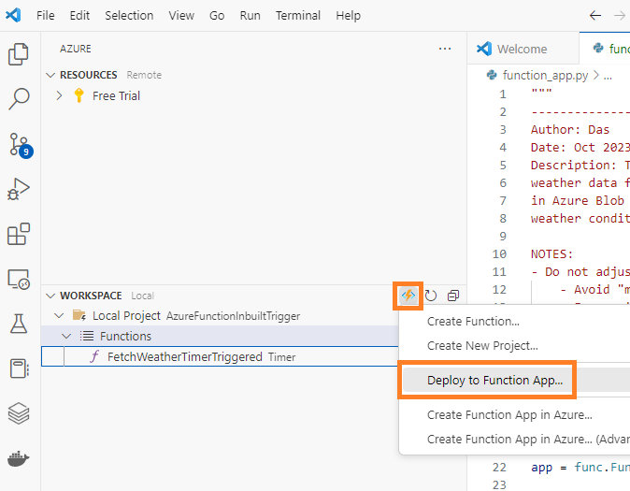Select the Free Trial subscription row
This screenshot has width=630, height=491.
254,95
